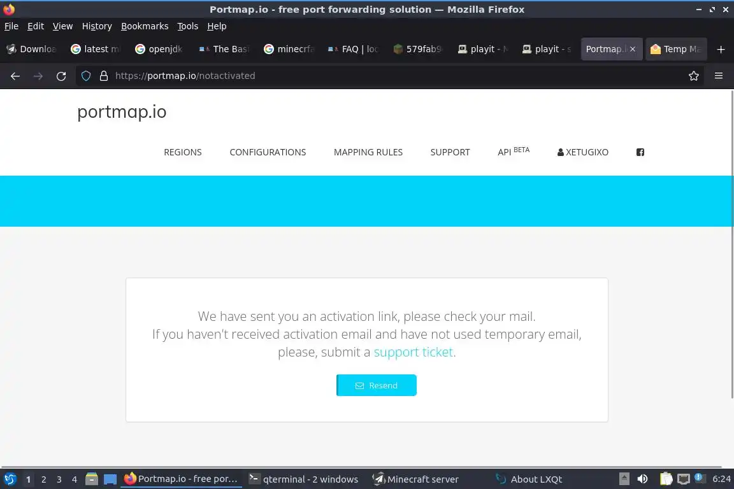
Task: Switch to the second playit tab
Action: click(x=547, y=49)
